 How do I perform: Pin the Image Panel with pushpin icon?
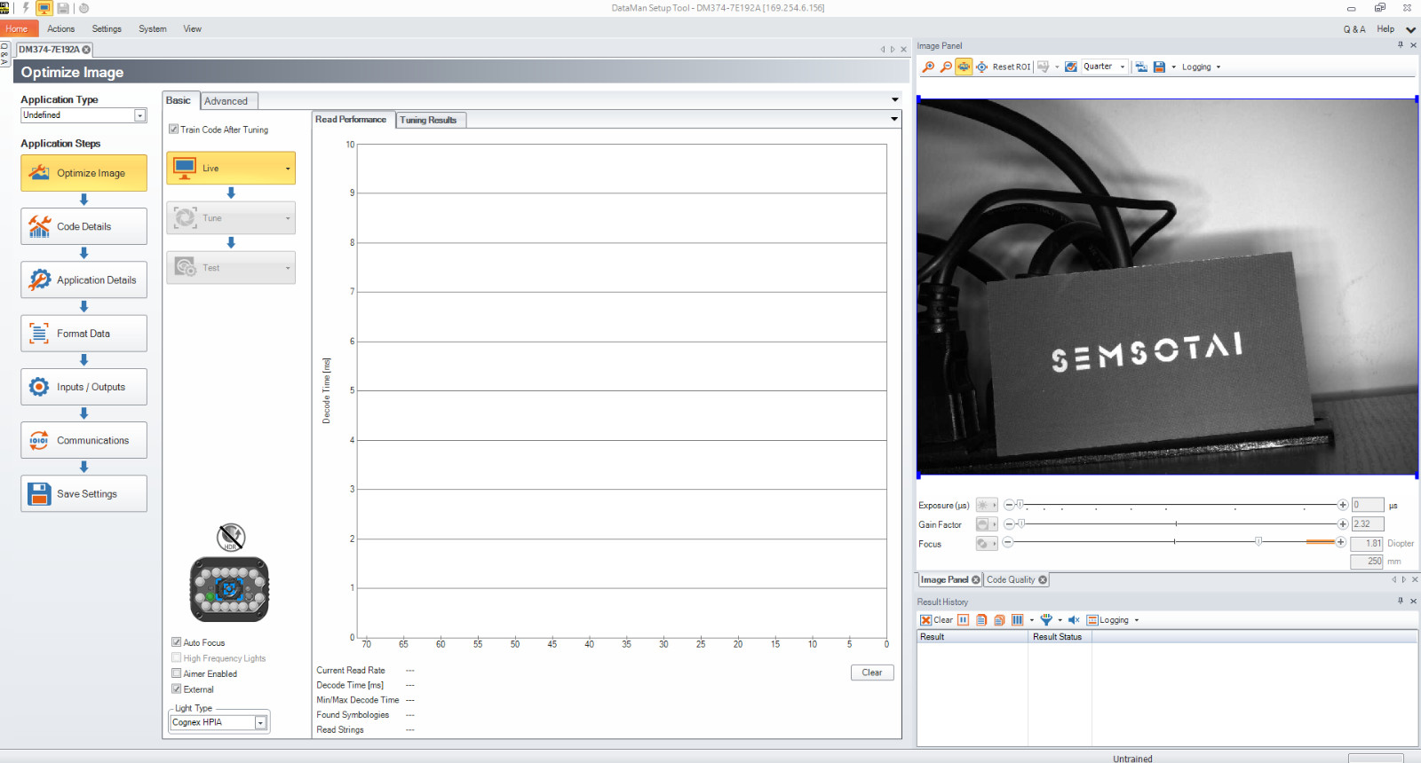pyautogui.click(x=1401, y=45)
